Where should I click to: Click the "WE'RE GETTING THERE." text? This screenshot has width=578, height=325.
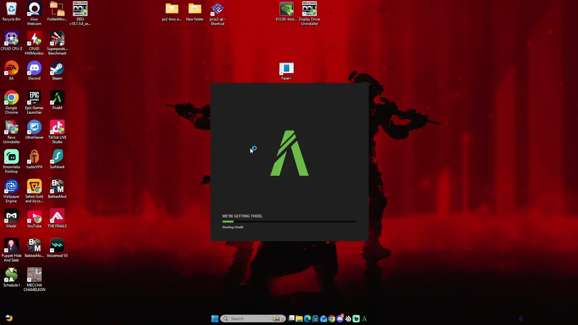click(x=242, y=216)
